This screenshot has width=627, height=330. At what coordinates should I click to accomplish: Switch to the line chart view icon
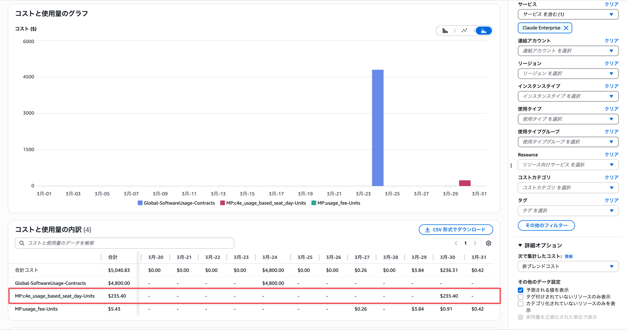pos(465,31)
